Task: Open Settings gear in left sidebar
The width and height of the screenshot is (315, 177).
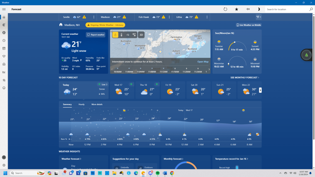Action: 4,165
